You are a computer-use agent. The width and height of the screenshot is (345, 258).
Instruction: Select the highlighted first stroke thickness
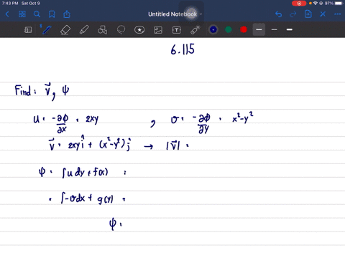click(259, 29)
